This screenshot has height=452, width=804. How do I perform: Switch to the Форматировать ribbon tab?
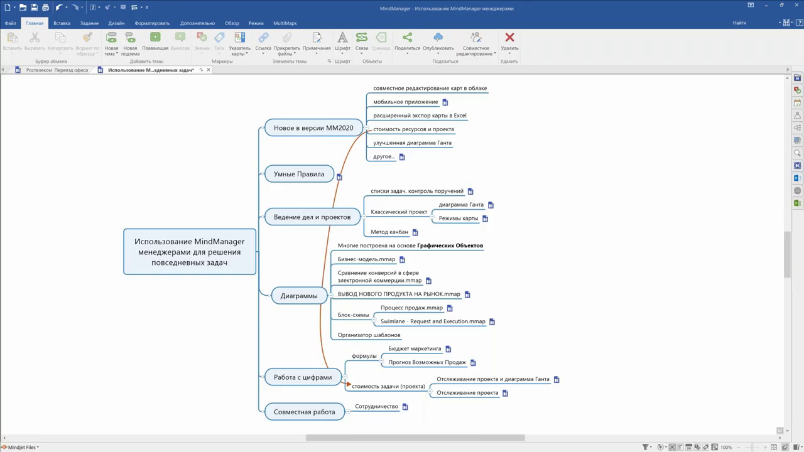pos(152,23)
